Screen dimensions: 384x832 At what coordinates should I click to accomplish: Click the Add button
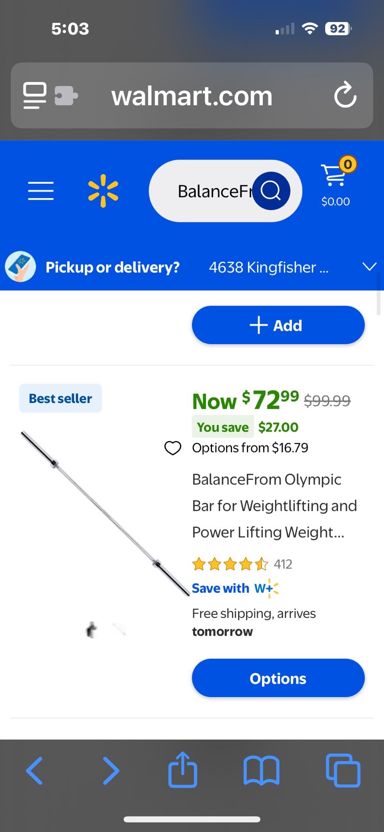click(278, 325)
